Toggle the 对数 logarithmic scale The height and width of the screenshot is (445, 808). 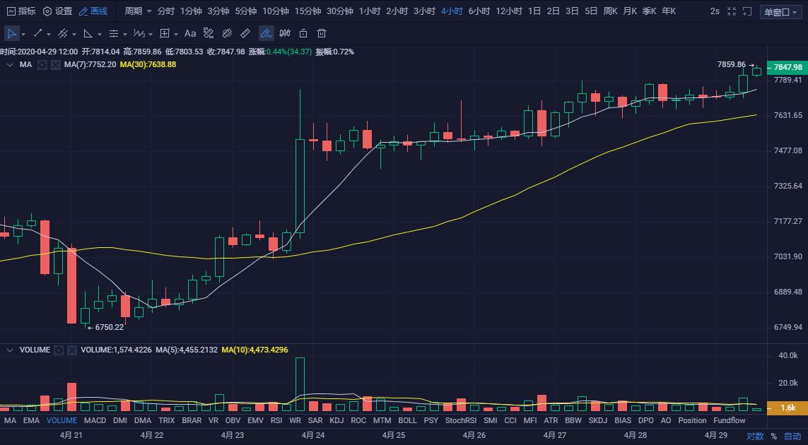tap(755, 437)
